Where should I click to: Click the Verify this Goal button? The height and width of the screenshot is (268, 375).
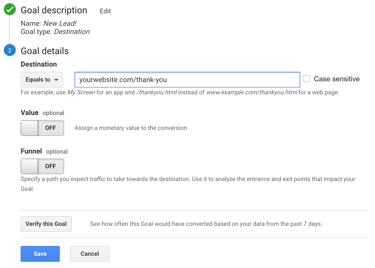46,224
